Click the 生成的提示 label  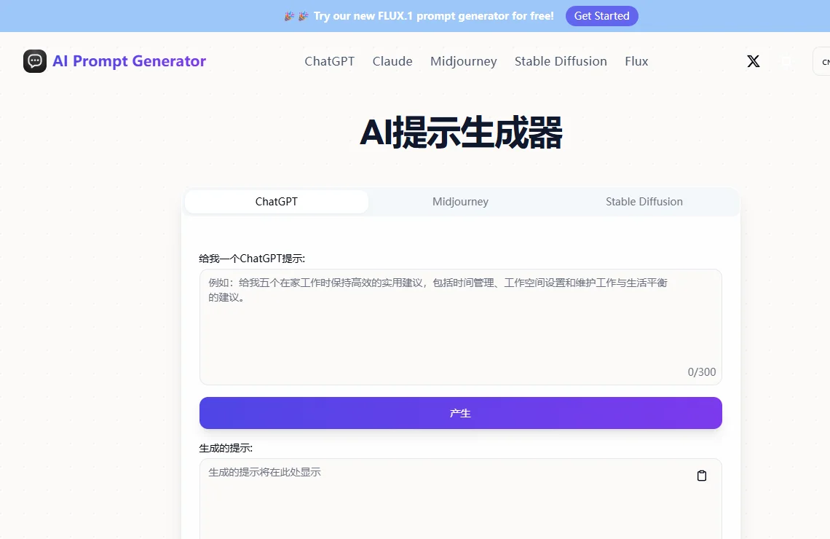[x=226, y=448]
